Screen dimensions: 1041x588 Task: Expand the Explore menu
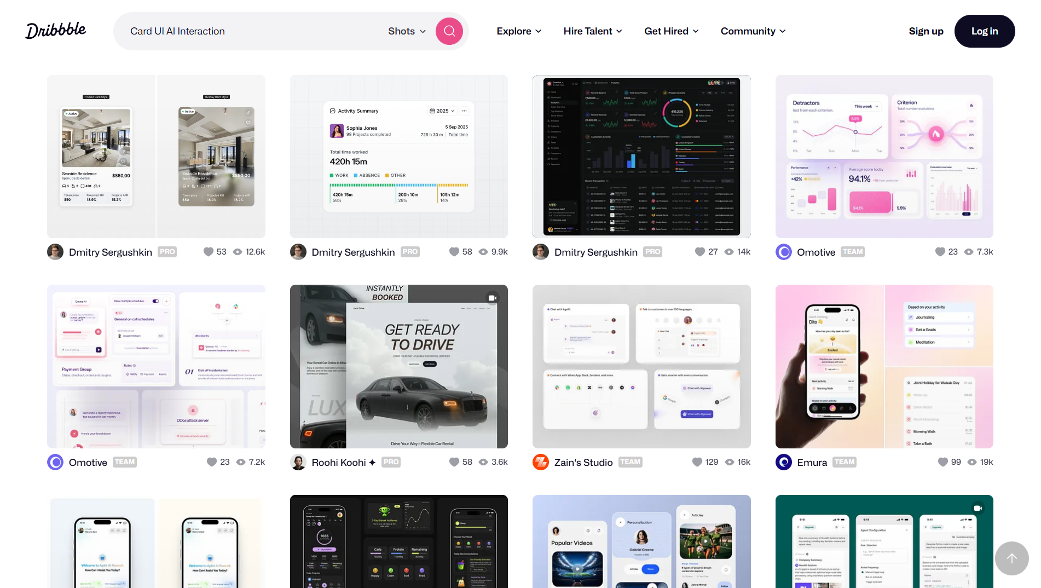[x=519, y=31]
